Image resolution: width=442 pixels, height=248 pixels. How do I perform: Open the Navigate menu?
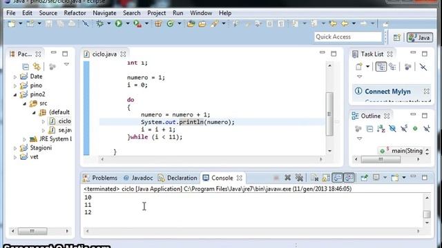104,13
